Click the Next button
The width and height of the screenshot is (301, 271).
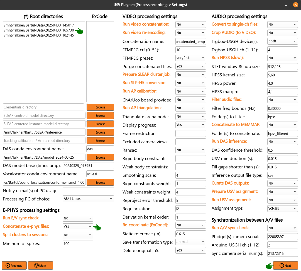[285, 265]
